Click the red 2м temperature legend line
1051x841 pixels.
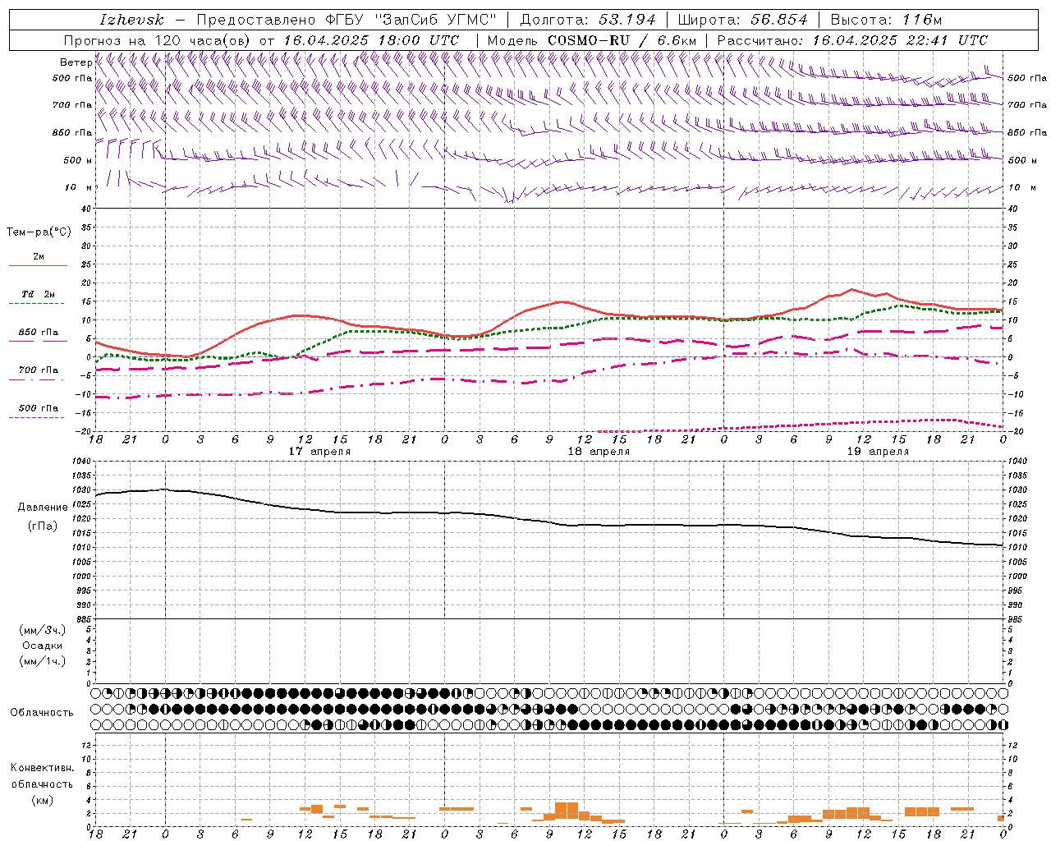pyautogui.click(x=38, y=266)
